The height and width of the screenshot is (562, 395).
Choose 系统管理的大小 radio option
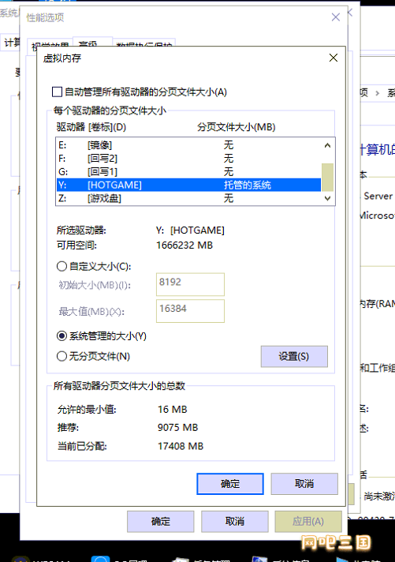tap(61, 335)
